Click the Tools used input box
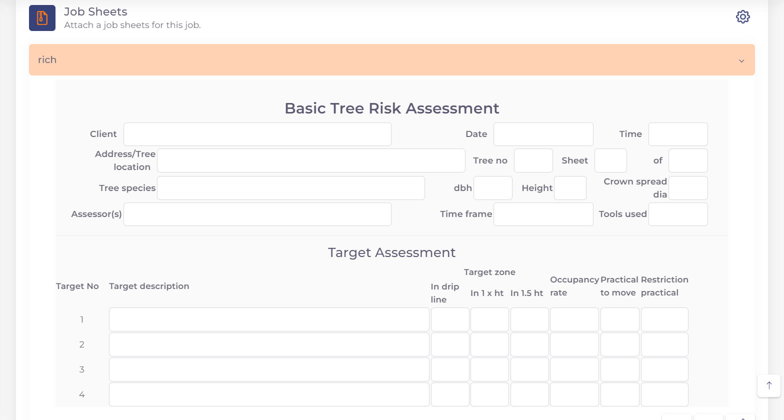Image resolution: width=784 pixels, height=420 pixels. coord(677,214)
